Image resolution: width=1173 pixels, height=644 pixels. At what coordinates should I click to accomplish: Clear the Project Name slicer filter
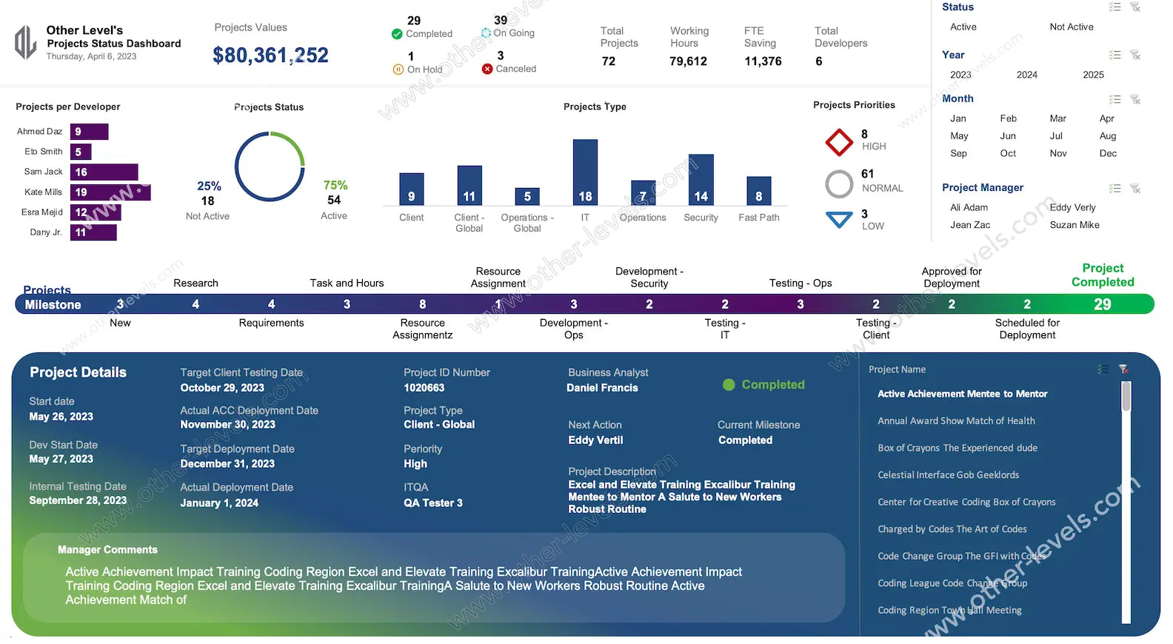click(1123, 369)
